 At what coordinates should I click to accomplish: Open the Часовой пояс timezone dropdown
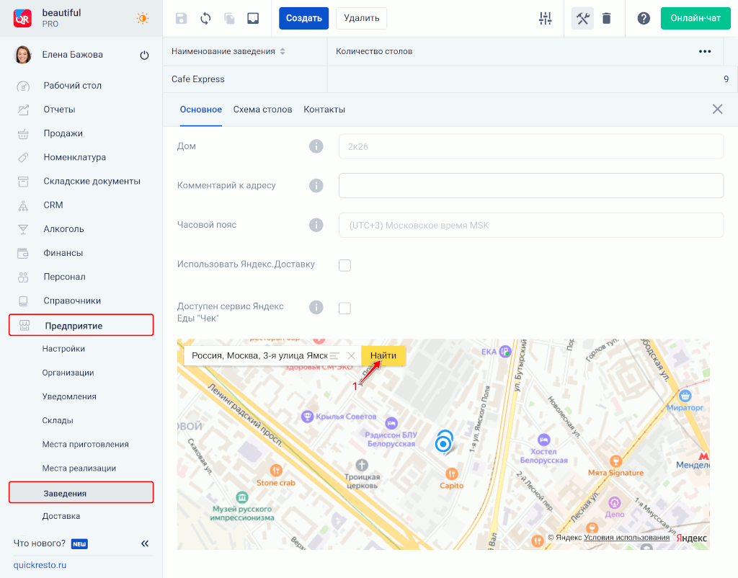pos(531,225)
